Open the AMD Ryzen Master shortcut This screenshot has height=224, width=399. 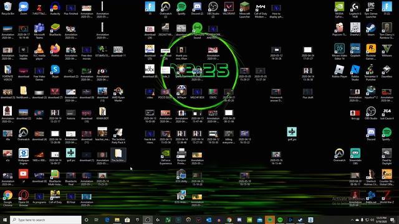[118, 94]
